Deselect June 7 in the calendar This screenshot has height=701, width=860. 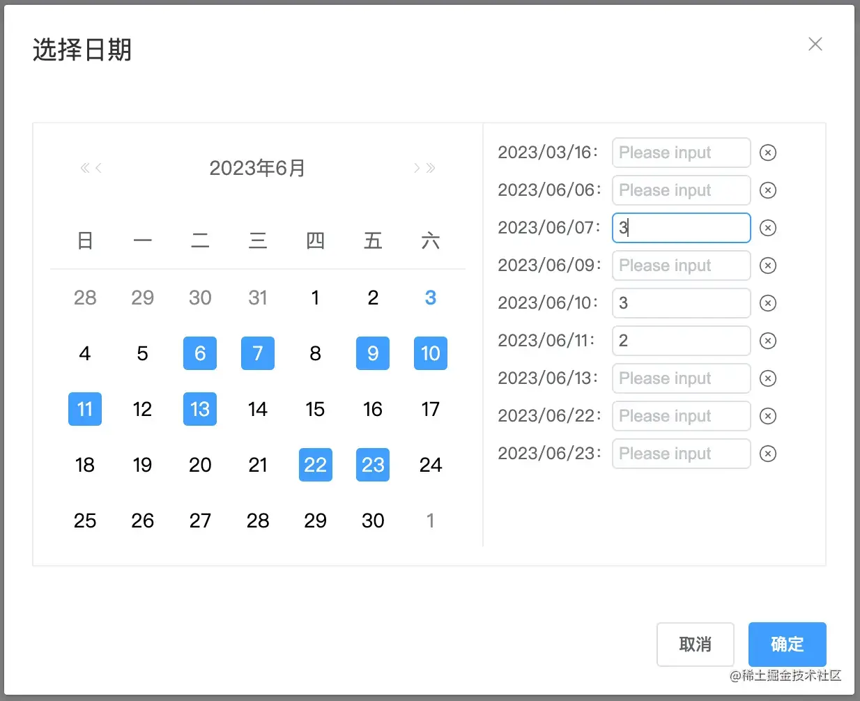(258, 353)
